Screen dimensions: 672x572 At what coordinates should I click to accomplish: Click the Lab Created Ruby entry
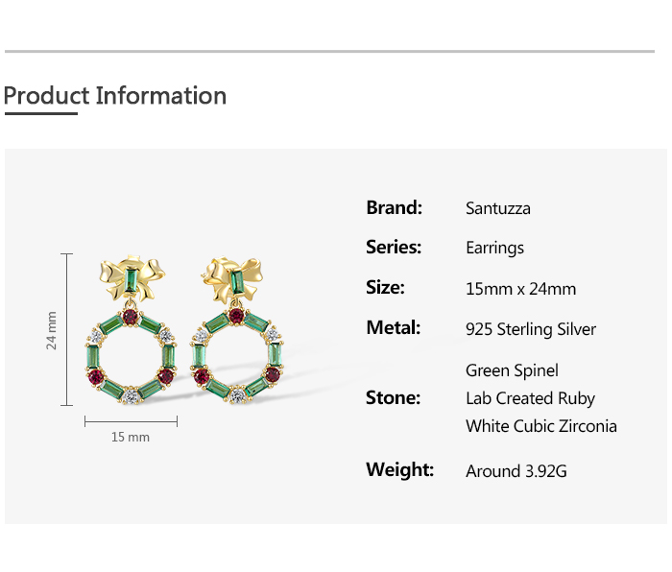click(530, 398)
